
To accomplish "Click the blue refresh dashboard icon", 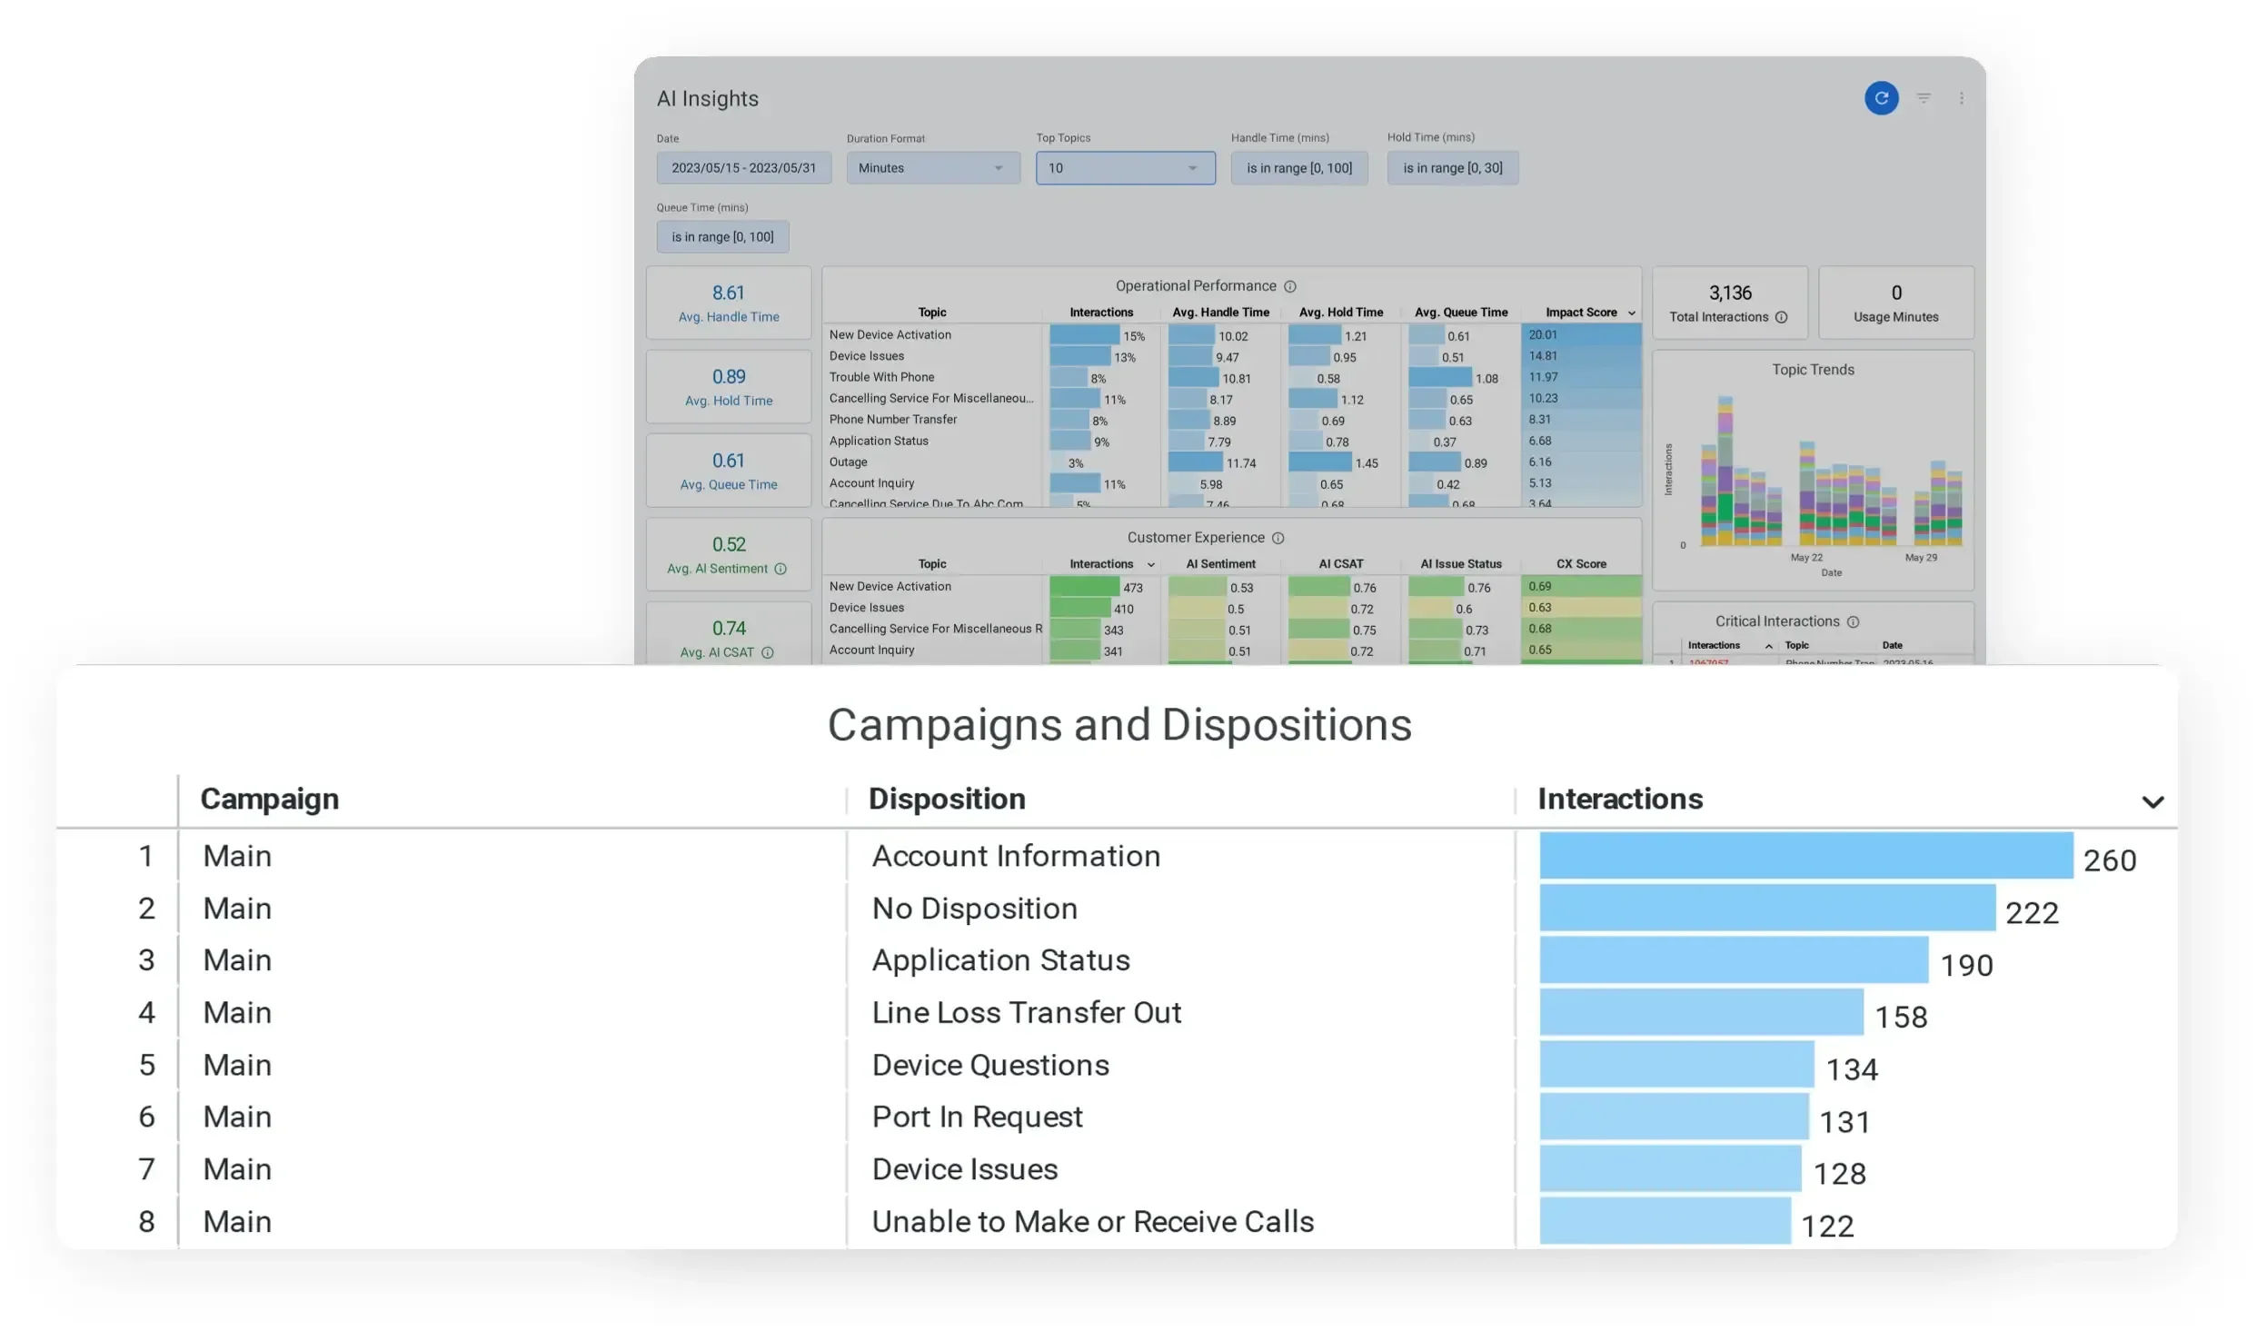I will pyautogui.click(x=1881, y=98).
